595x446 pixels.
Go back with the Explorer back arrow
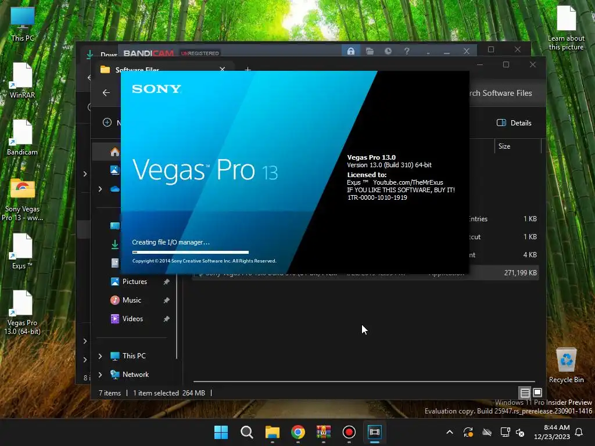(x=106, y=92)
